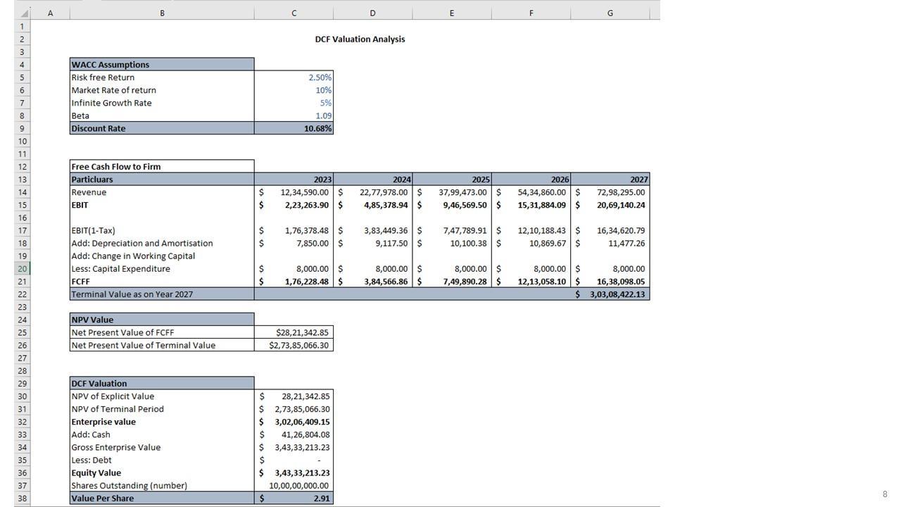Viewport: 901px width, 507px height.
Task: Select column B header
Action: coord(162,13)
